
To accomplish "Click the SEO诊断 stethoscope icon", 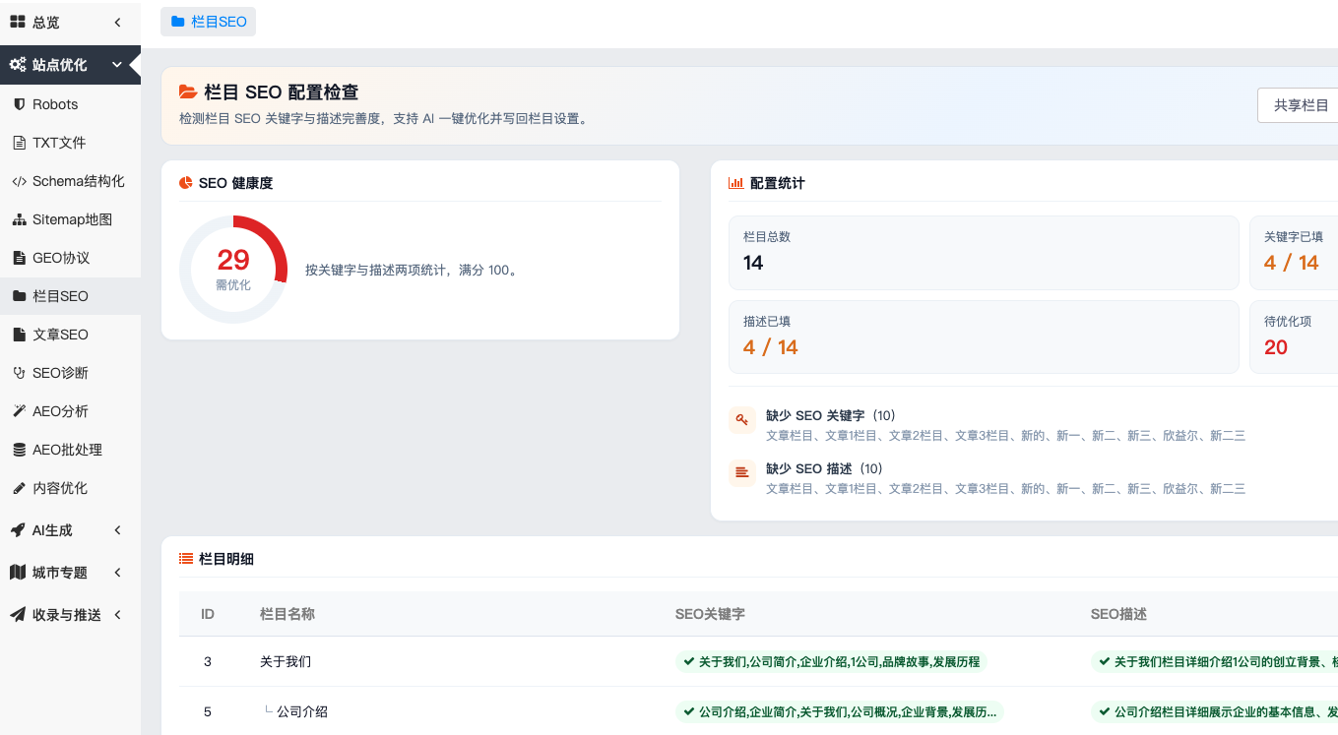I will point(19,373).
